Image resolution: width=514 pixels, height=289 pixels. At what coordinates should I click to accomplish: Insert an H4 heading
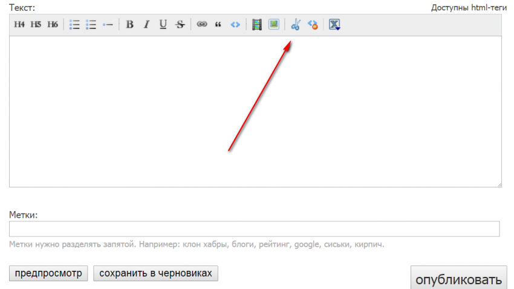pos(19,25)
